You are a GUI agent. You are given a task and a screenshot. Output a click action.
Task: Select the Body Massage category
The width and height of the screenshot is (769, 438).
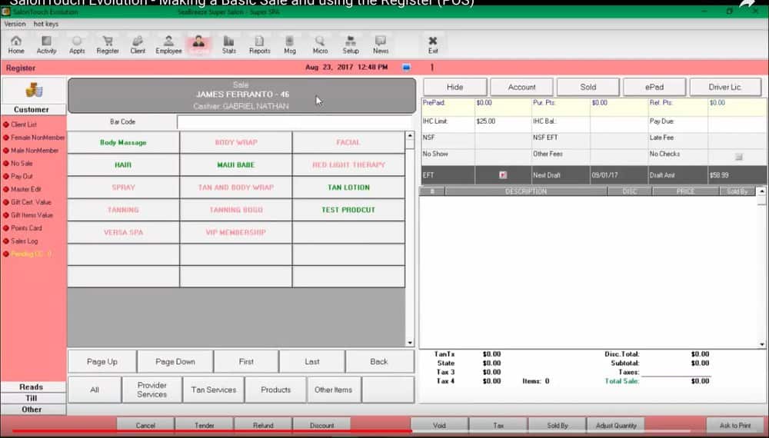point(123,143)
